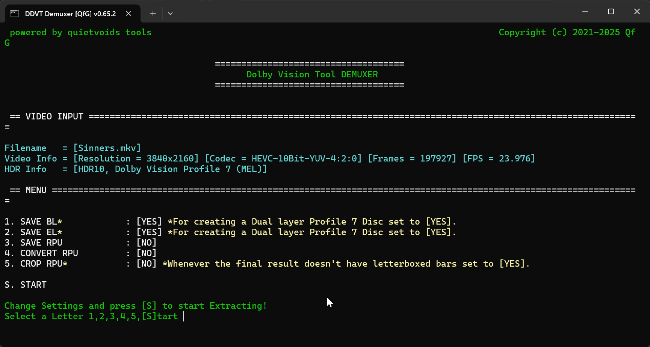The height and width of the screenshot is (347, 650).
Task: Click the 1. SAVE BL menu entry
Action: (x=33, y=222)
